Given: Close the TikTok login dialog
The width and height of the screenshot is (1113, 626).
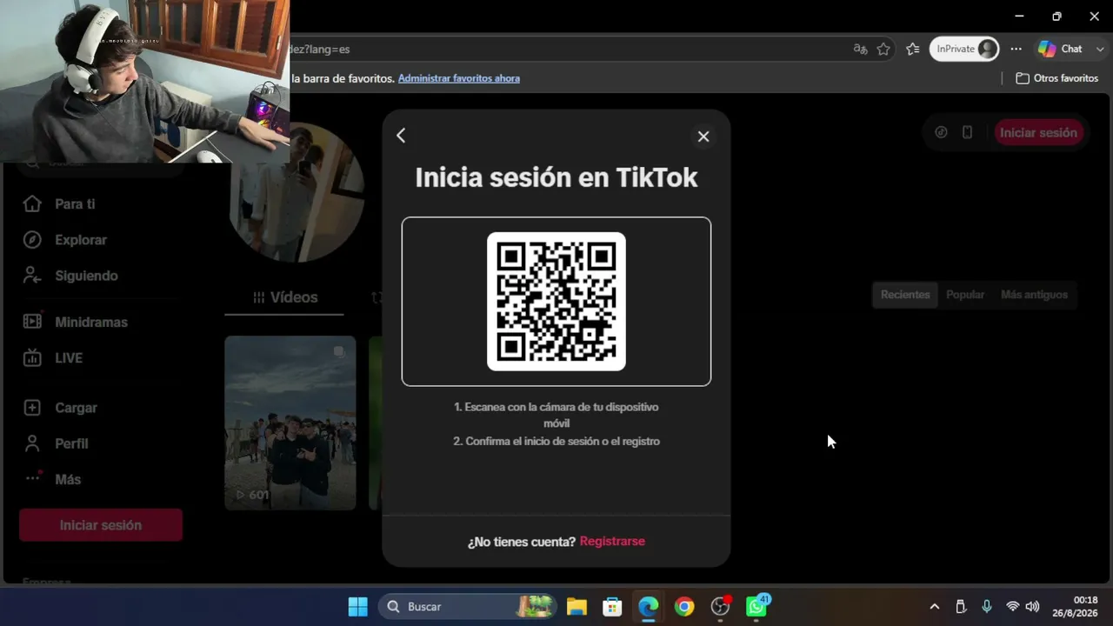Looking at the screenshot, I should (703, 137).
